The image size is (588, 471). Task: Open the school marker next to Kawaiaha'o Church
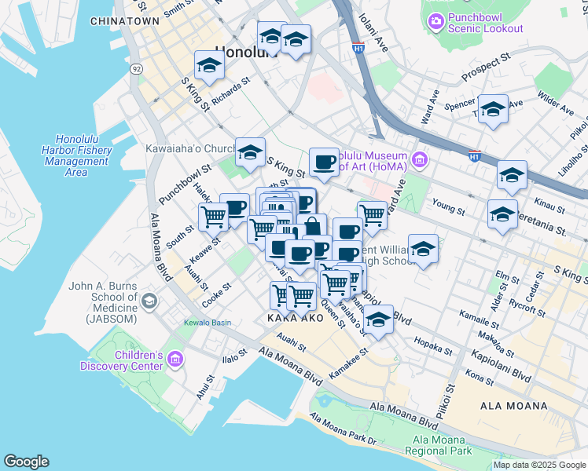tap(250, 154)
